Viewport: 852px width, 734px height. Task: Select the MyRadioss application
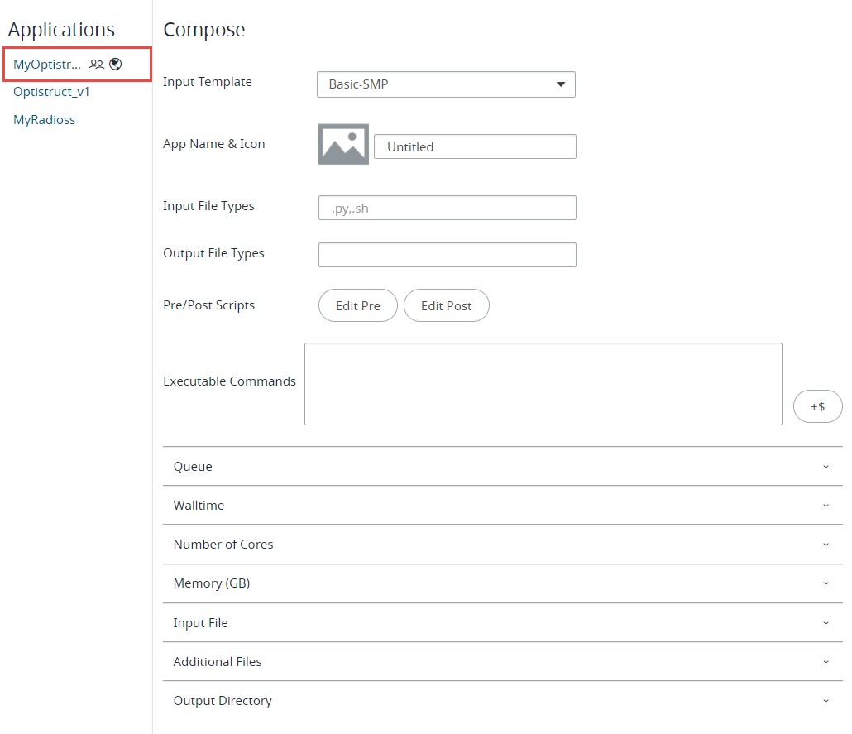click(x=45, y=120)
